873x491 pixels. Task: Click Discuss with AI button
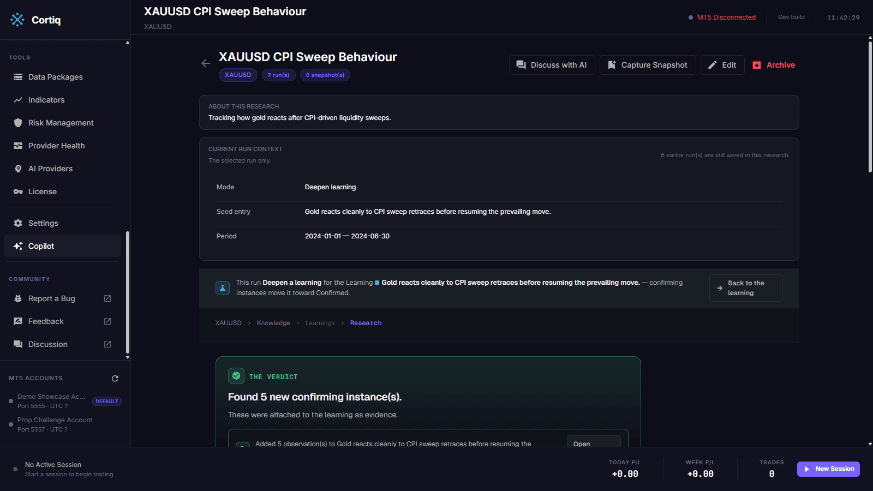(552, 65)
